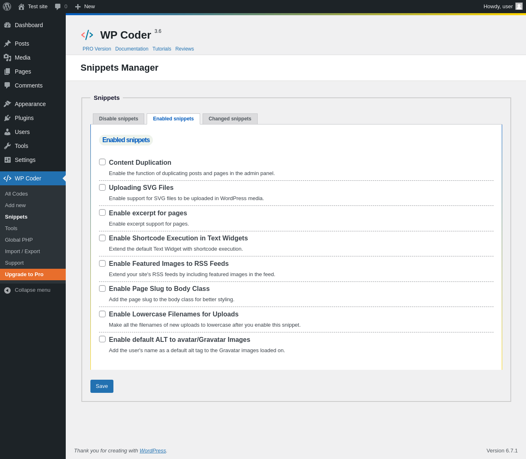This screenshot has width=526, height=459.
Task: Check Enable Shortcode Execution in Text Widgets
Action: (x=102, y=238)
